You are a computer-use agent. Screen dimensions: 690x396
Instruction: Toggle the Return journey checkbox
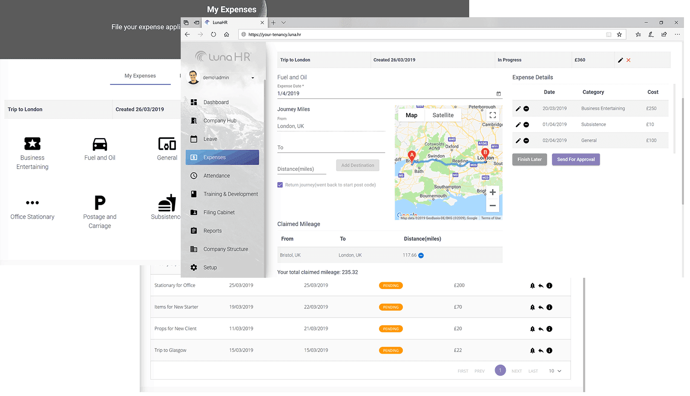(280, 185)
